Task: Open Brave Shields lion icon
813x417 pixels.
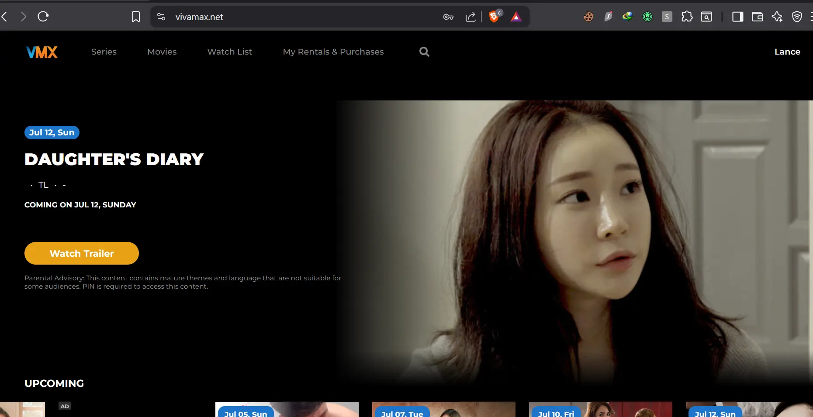Action: pos(495,17)
